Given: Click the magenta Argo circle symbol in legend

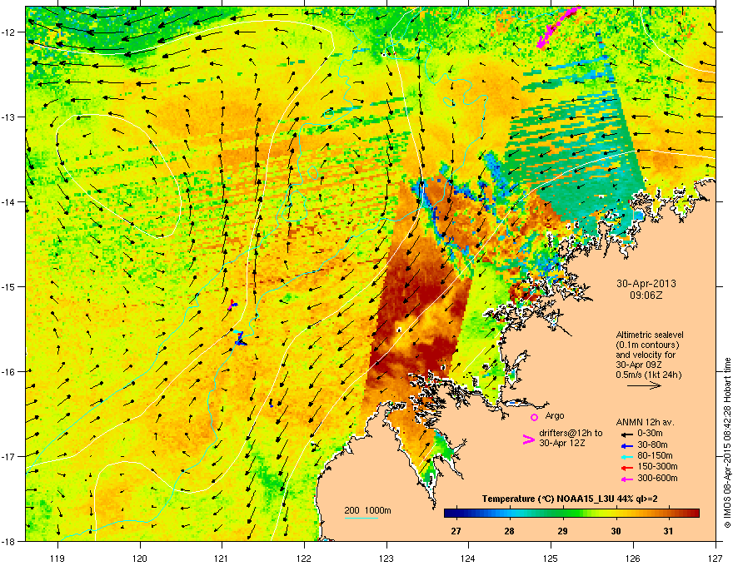Looking at the screenshot, I should [x=534, y=417].
